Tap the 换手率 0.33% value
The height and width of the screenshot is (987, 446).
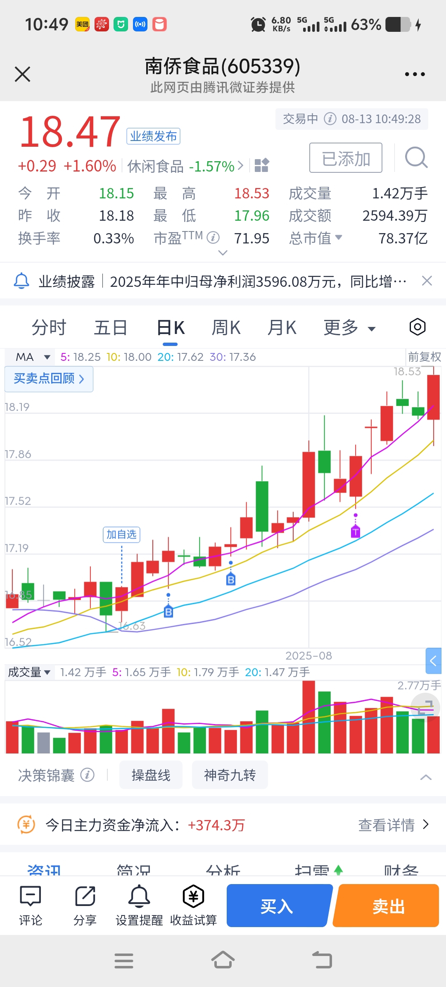pos(114,238)
